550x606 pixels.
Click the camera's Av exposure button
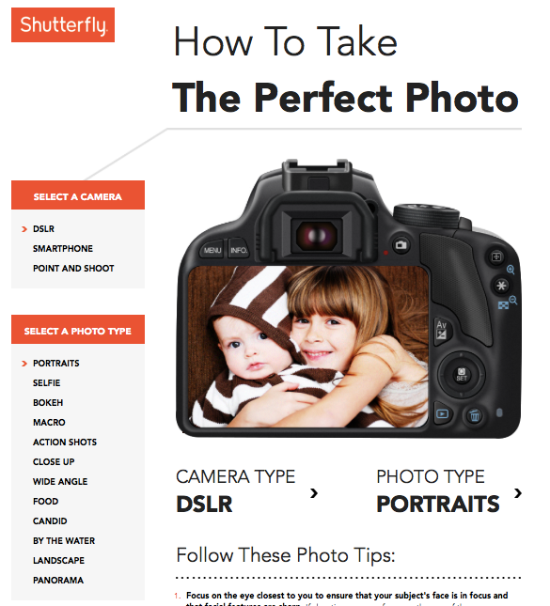[442, 329]
